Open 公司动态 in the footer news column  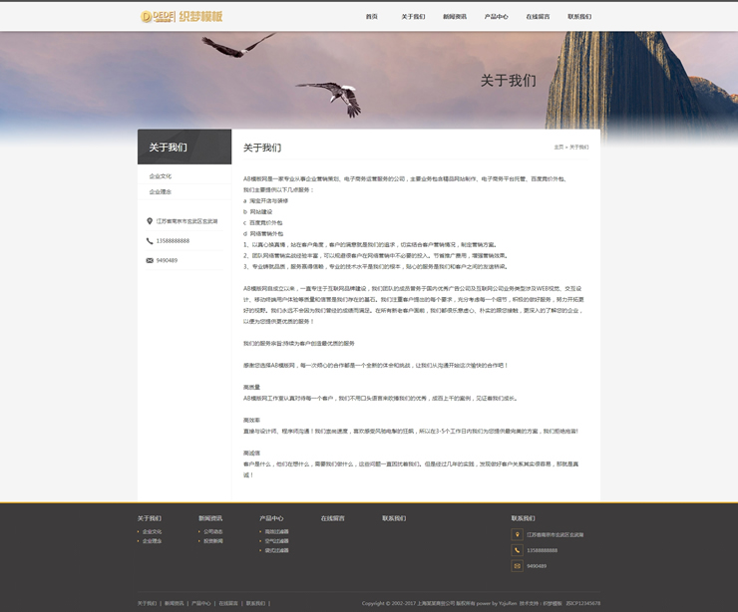click(x=213, y=531)
